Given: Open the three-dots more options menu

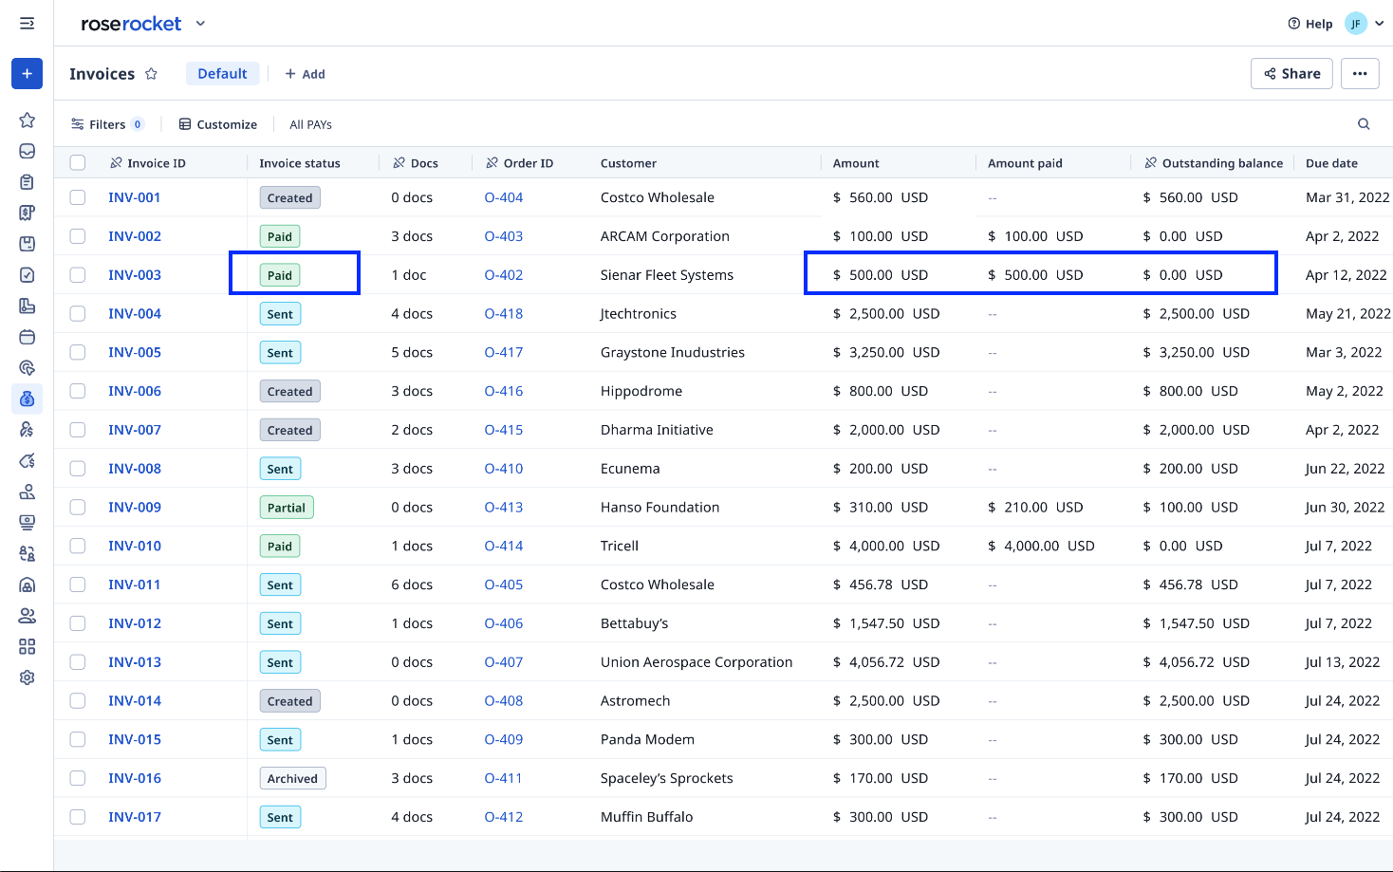Looking at the screenshot, I should tap(1360, 73).
